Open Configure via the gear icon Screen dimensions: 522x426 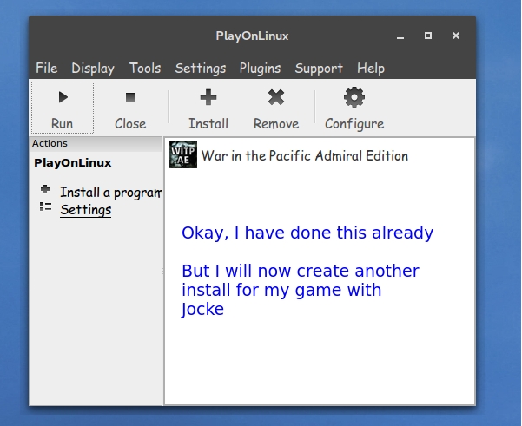point(354,97)
